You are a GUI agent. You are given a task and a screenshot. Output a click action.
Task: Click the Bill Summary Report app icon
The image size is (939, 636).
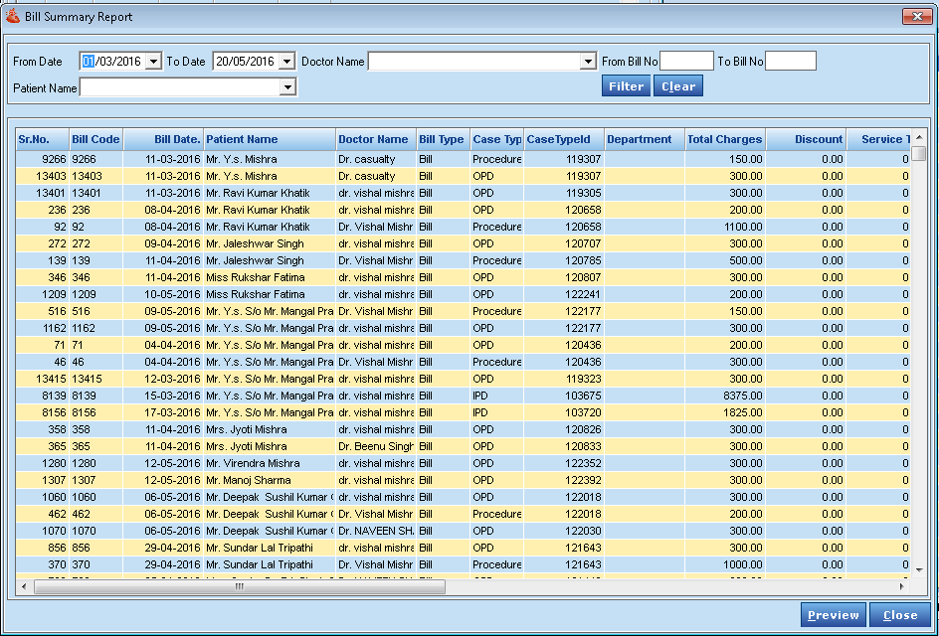pyautogui.click(x=13, y=17)
